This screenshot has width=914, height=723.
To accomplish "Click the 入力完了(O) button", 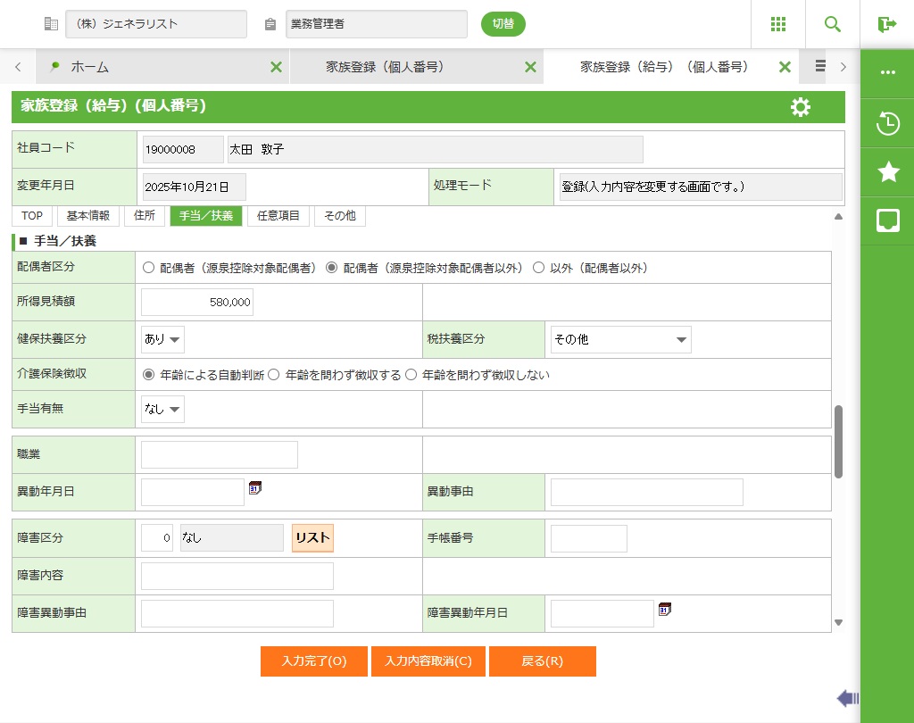I will pos(313,661).
